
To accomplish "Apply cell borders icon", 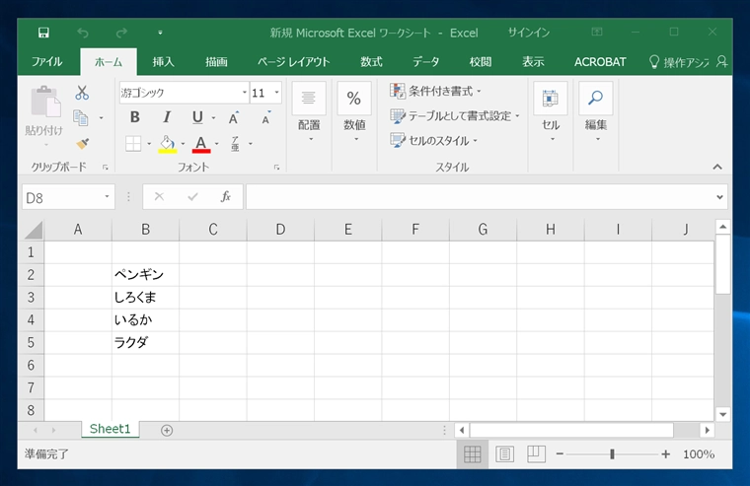I will point(133,143).
